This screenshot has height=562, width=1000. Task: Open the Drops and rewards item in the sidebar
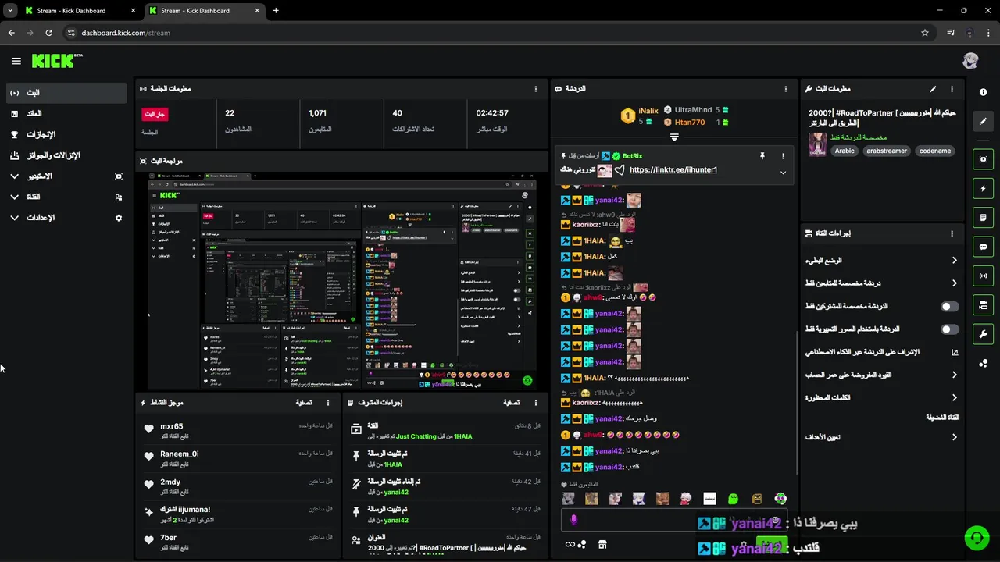point(66,155)
